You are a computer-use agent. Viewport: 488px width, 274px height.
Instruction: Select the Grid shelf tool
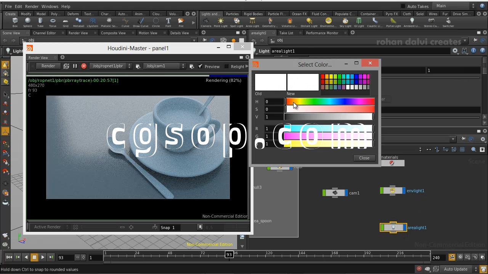pos(66,22)
